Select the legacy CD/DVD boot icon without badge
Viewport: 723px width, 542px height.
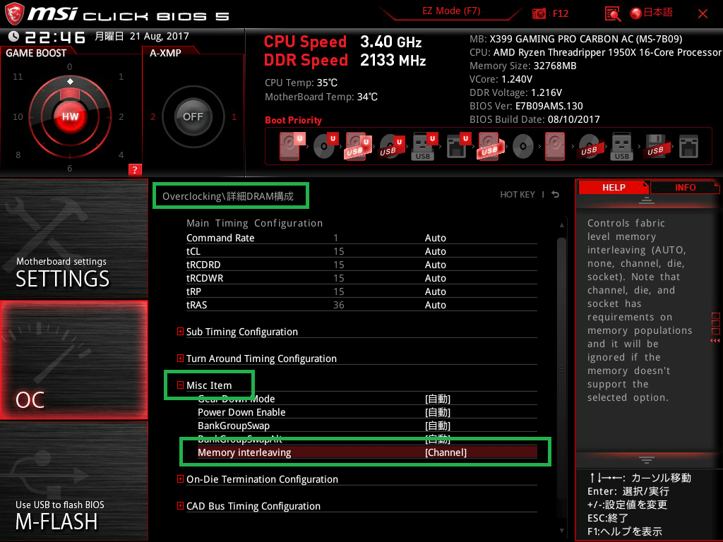tap(523, 147)
